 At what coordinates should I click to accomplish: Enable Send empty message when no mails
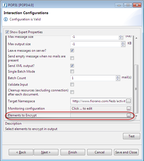coord(72,58)
